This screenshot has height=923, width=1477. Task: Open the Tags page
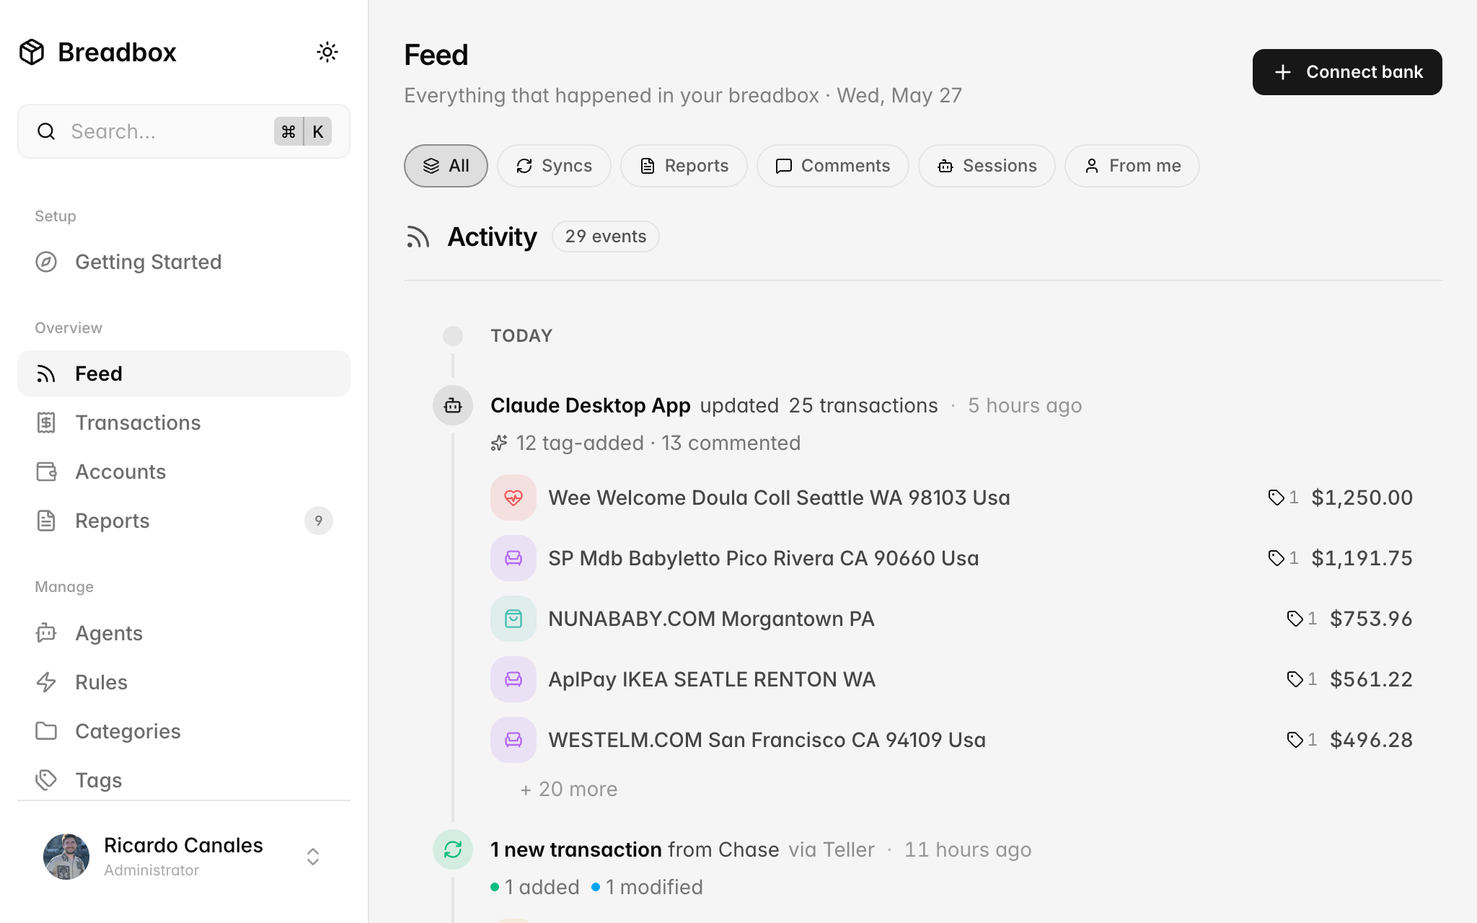pos(184,780)
